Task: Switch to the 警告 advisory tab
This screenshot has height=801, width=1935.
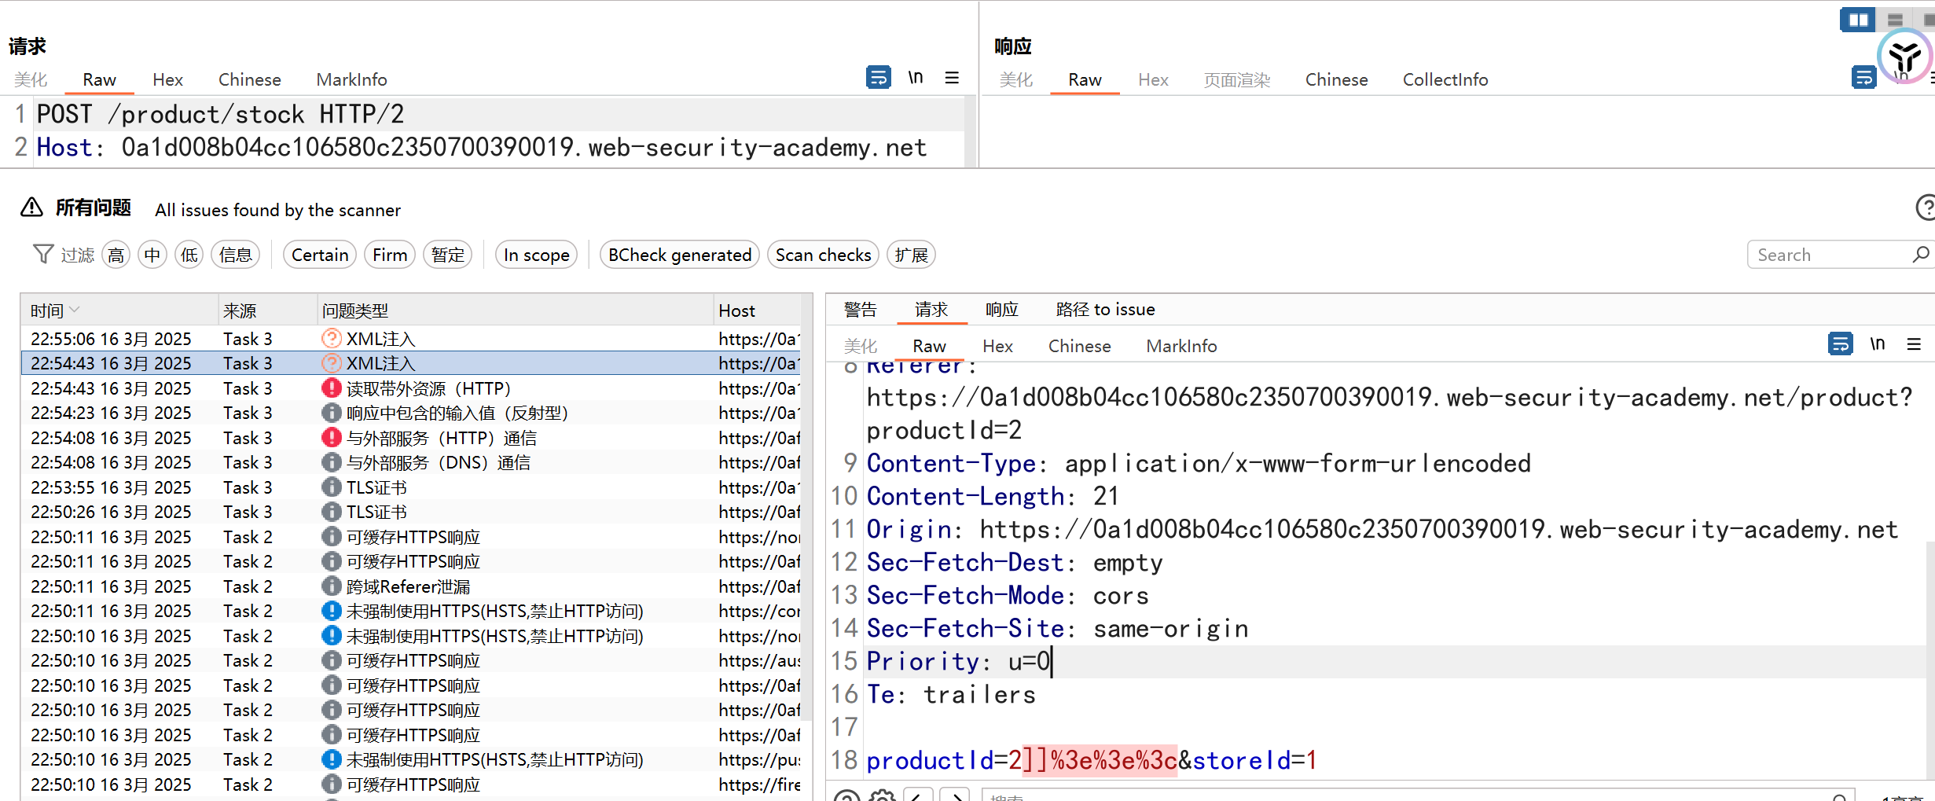Action: point(860,310)
